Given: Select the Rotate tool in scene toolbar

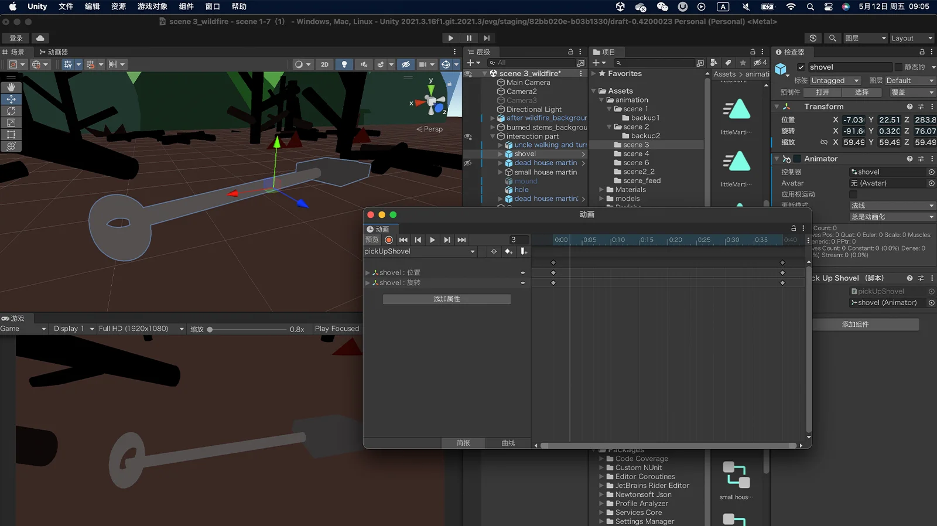Looking at the screenshot, I should tap(11, 111).
